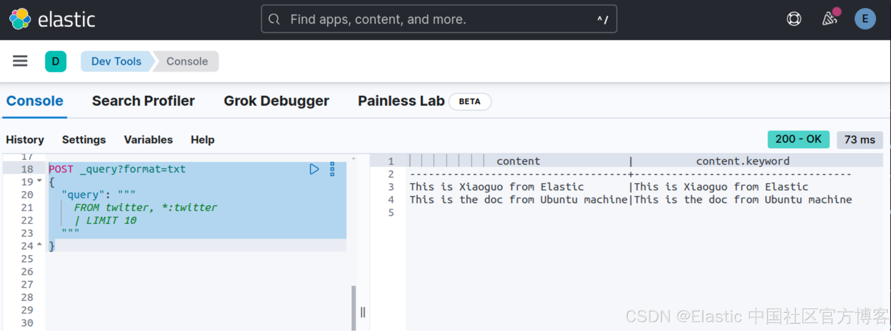Open the History panel
Viewport: 891px width, 333px height.
click(25, 139)
